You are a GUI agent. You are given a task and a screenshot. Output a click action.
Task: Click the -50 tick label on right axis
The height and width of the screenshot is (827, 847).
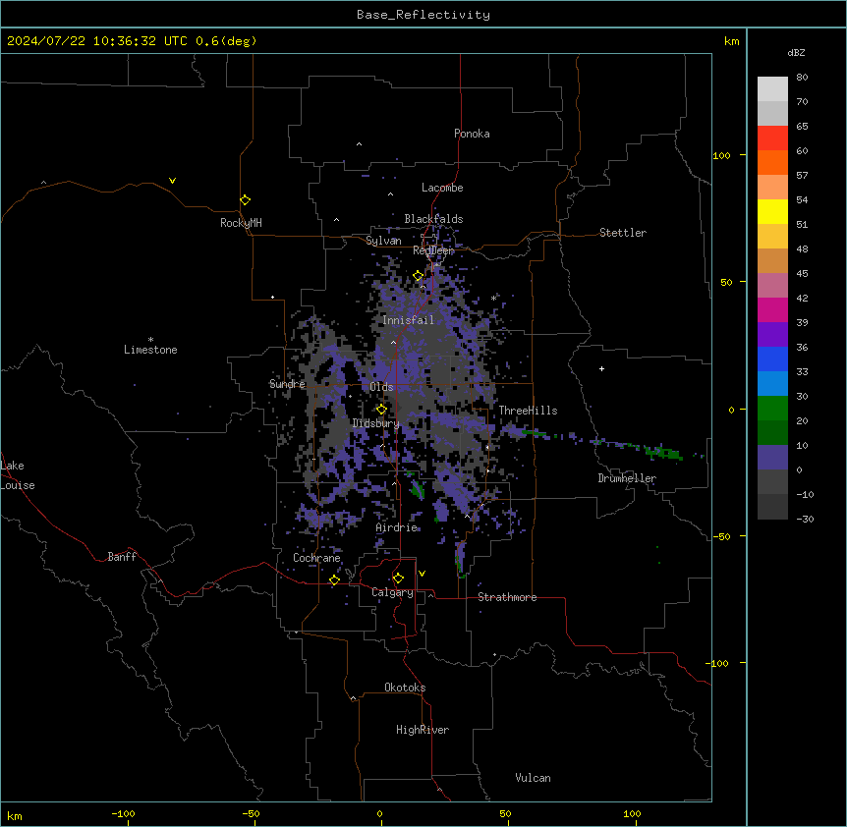coord(721,536)
